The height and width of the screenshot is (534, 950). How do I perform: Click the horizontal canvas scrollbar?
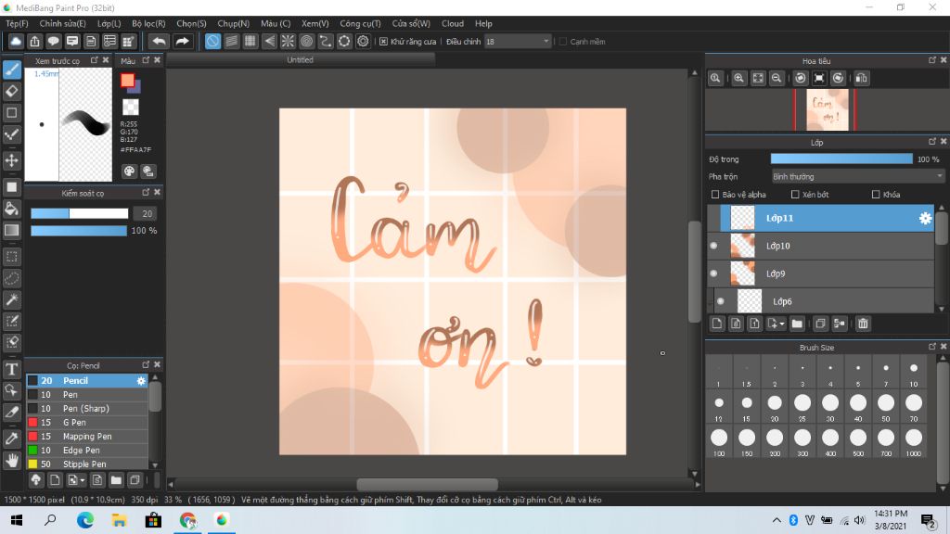[x=427, y=484]
